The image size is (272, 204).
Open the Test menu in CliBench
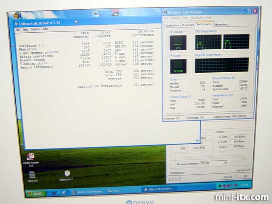point(25,29)
